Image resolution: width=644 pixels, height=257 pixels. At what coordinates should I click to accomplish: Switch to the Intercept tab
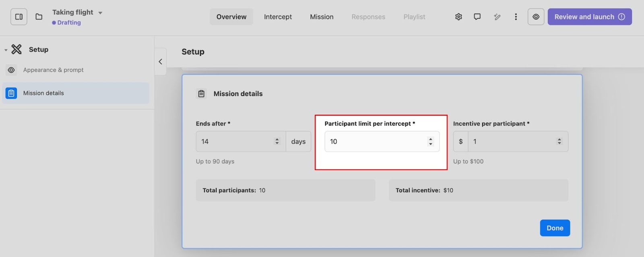click(278, 17)
